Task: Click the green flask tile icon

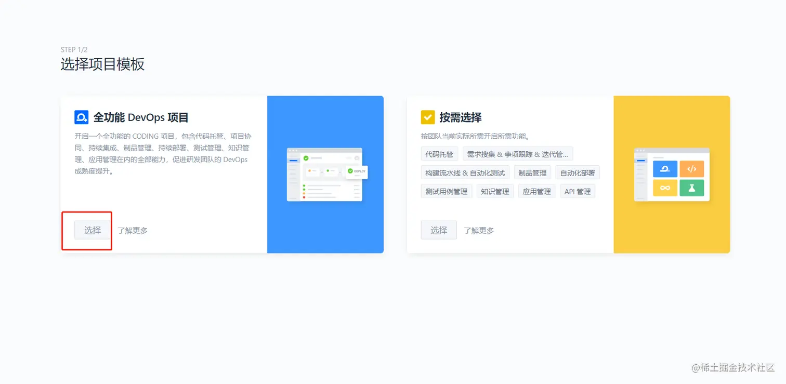Action: pyautogui.click(x=691, y=188)
